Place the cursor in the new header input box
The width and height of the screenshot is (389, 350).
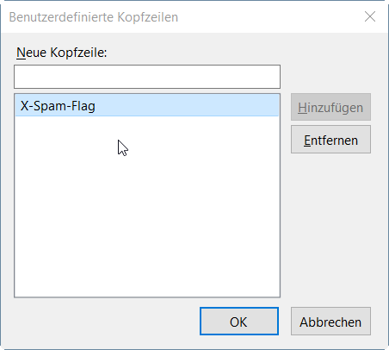tap(147, 77)
